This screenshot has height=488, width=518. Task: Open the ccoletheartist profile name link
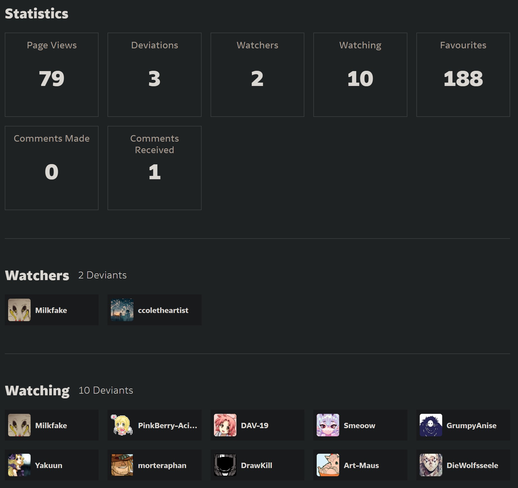(x=163, y=310)
